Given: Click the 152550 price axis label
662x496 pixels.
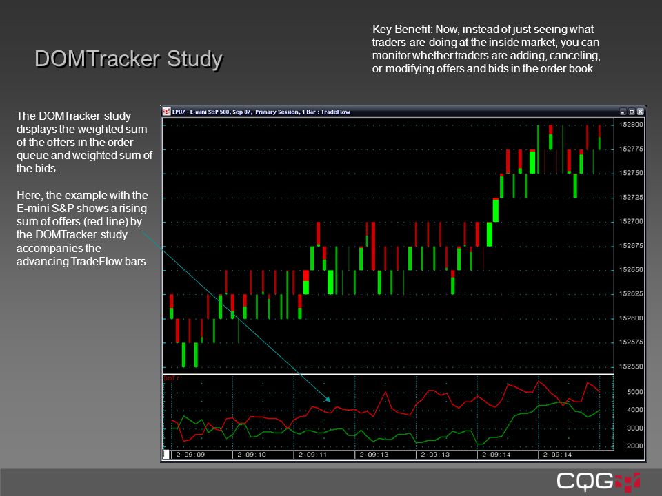Looking at the screenshot, I should [631, 366].
